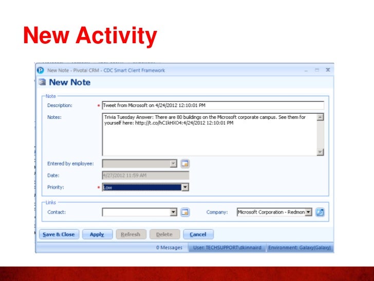The image size is (374, 281).
Task: Expand the Contact dropdown arrow
Action: pyautogui.click(x=174, y=212)
